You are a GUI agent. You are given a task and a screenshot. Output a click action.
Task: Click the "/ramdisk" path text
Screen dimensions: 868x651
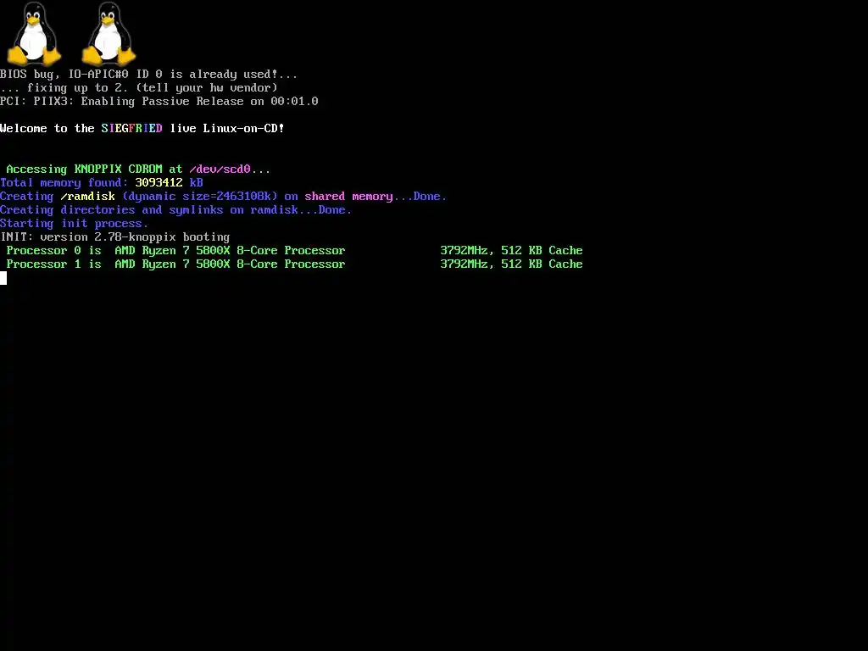click(87, 196)
